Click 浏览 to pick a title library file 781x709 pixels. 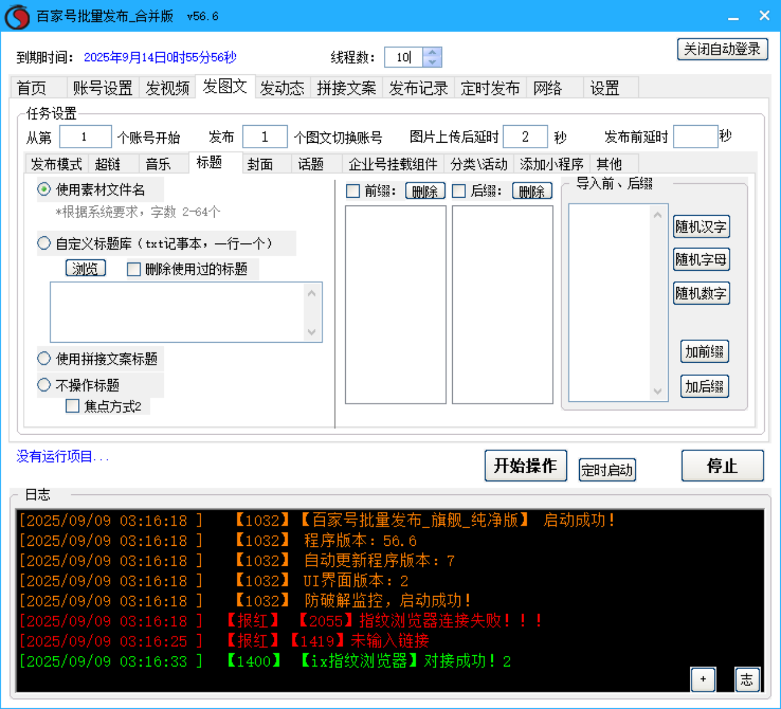(85, 268)
